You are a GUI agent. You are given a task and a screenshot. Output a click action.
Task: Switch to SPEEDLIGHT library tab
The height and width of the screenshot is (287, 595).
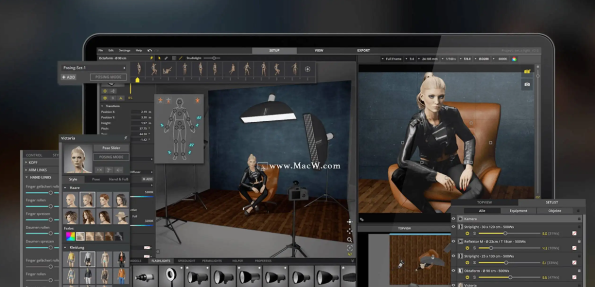[186, 261]
